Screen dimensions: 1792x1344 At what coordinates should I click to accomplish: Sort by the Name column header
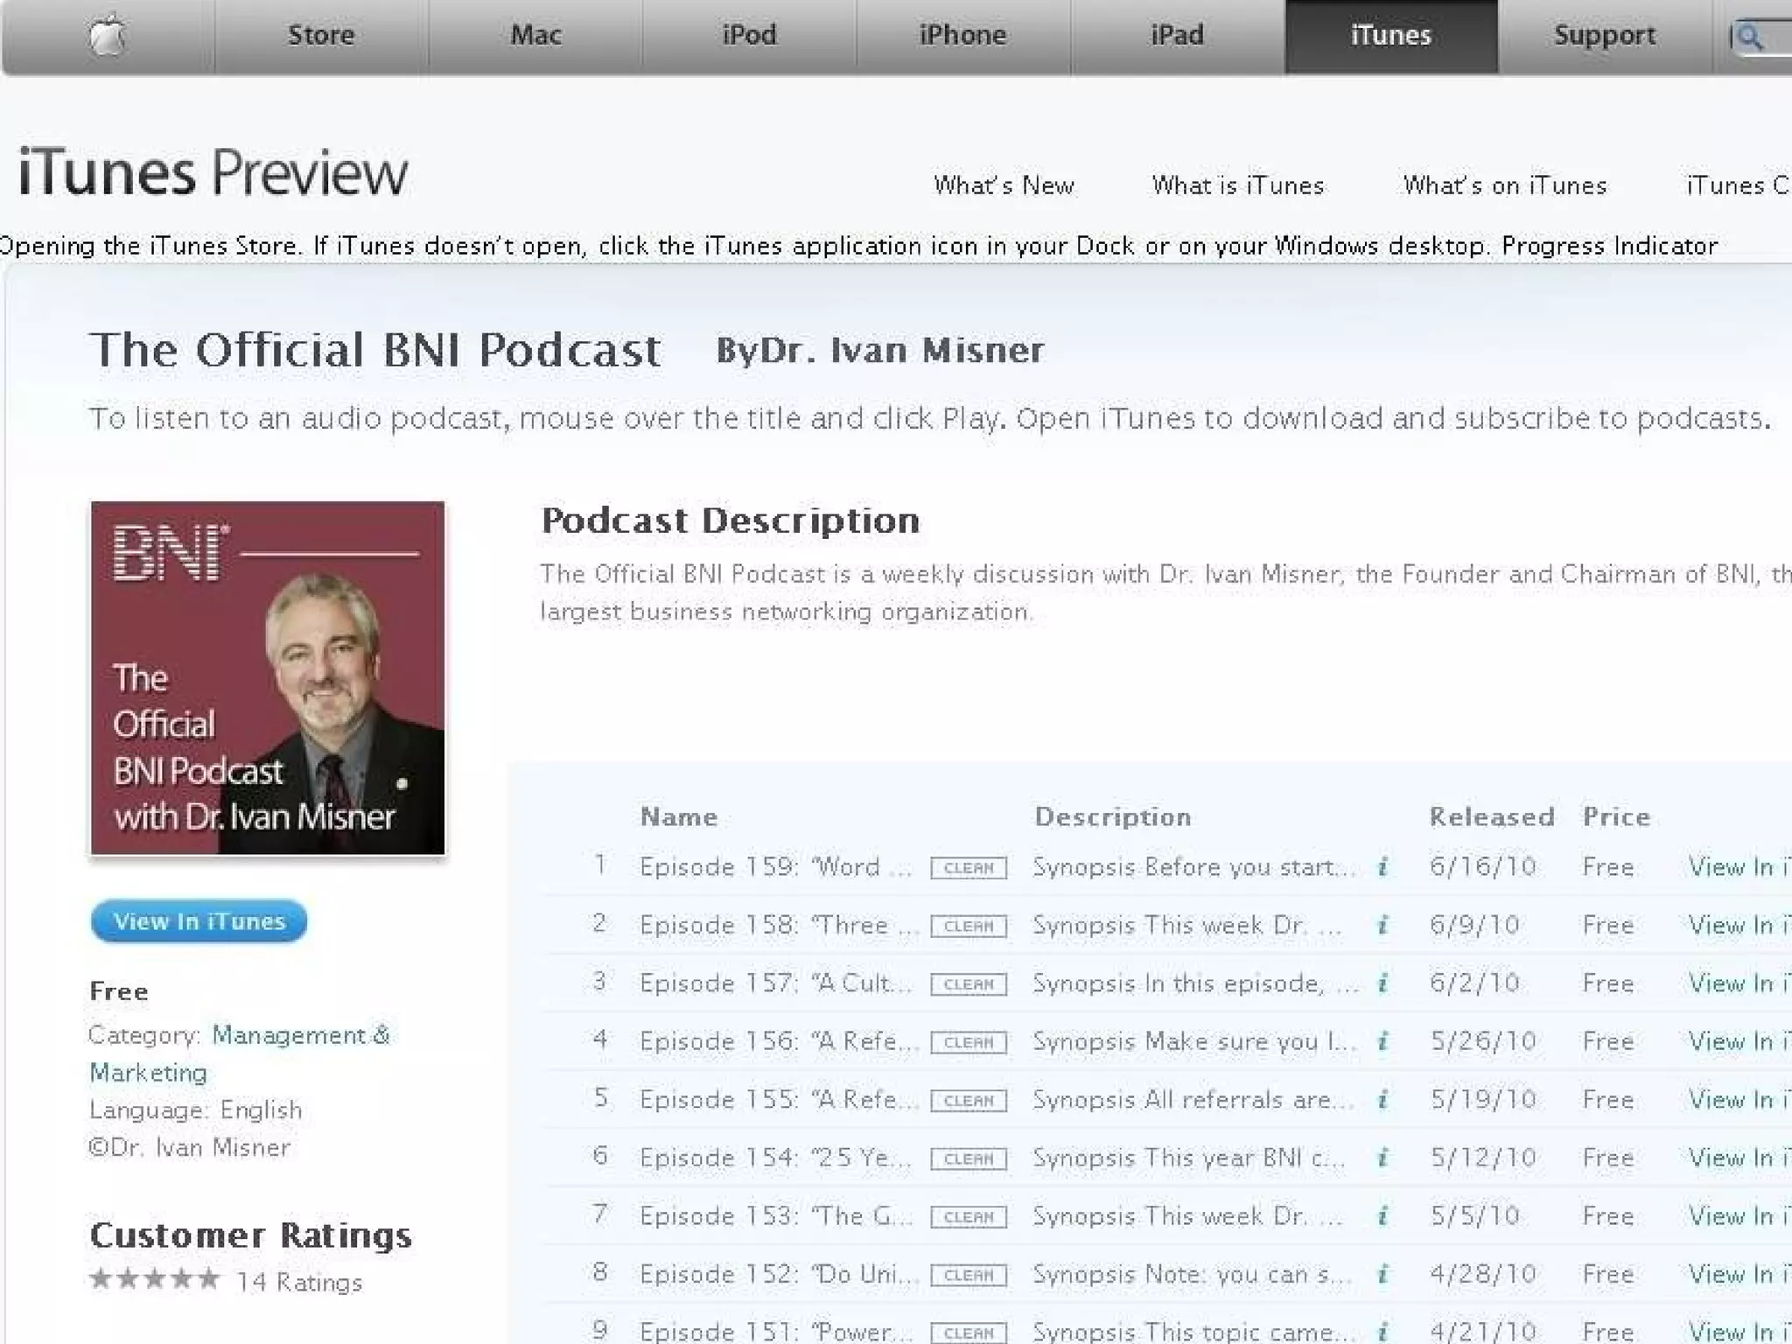coord(679,817)
